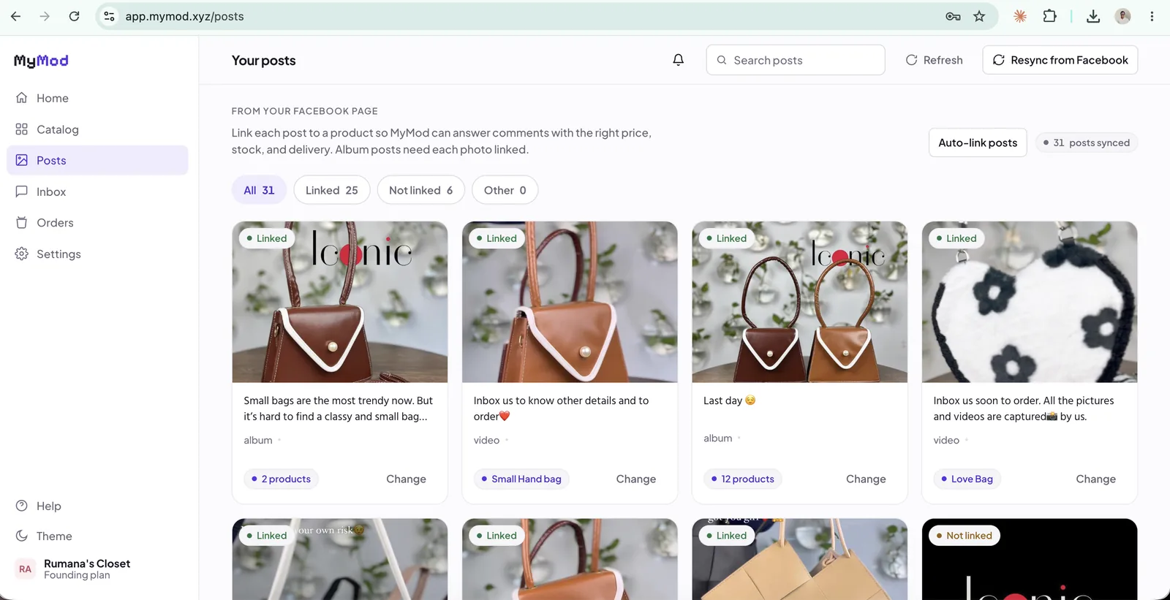Click the orange starburst extension icon
The image size is (1170, 600).
tap(1020, 16)
